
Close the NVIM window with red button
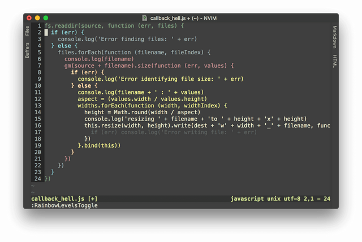click(29, 18)
